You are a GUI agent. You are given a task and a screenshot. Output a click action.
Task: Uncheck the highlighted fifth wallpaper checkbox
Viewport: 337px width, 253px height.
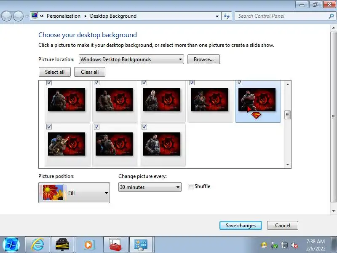(x=239, y=83)
